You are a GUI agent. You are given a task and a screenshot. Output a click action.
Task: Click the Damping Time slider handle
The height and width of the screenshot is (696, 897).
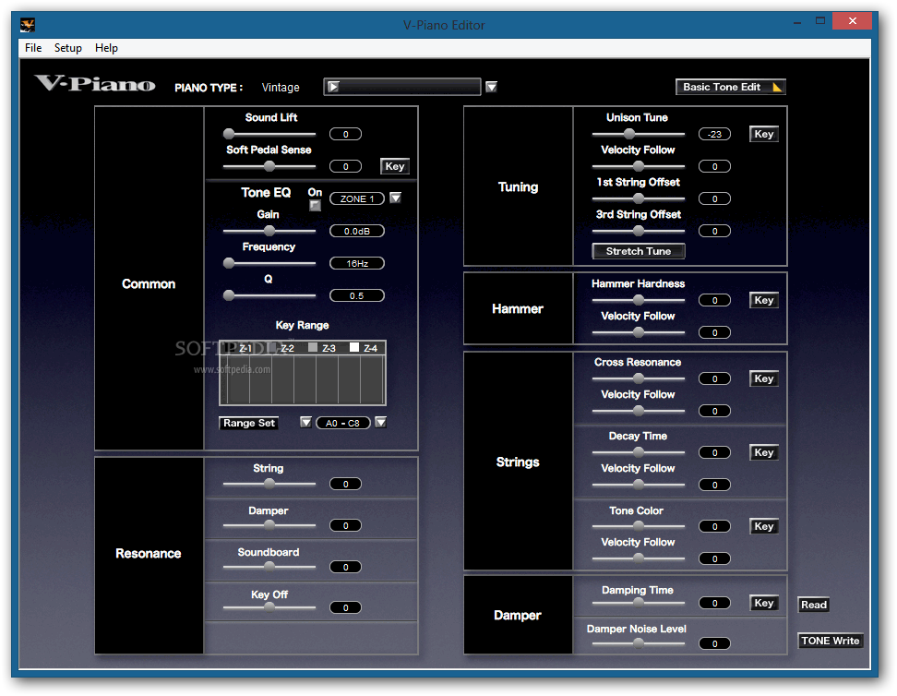(639, 603)
